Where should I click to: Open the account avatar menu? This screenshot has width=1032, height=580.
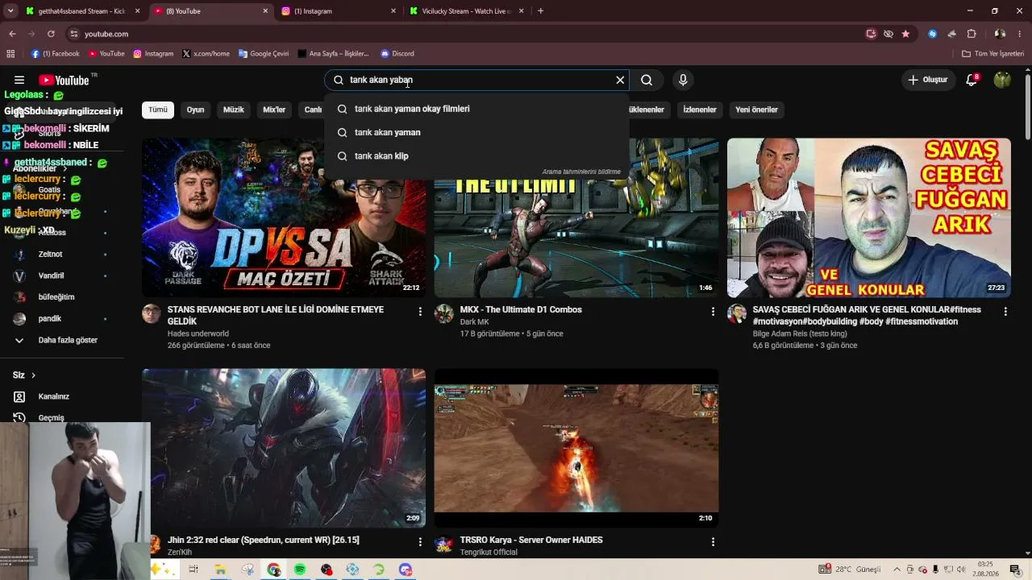tap(1002, 80)
